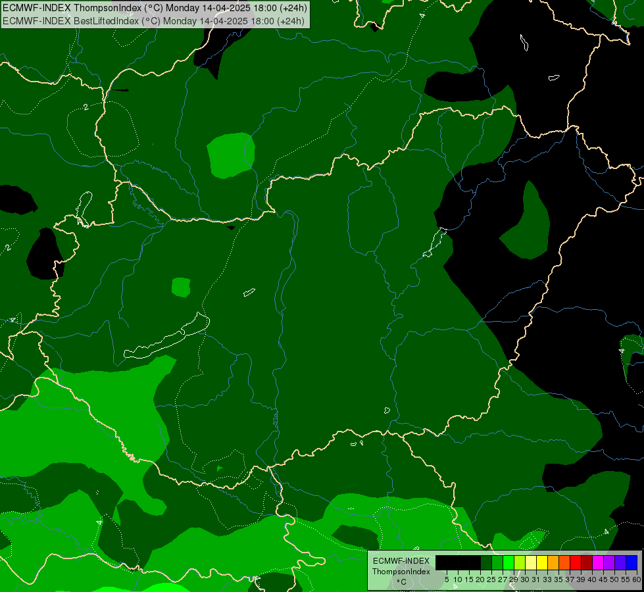Screen dimensions: 644x592
Task: Click legend tick label '45'
Action: click(603, 580)
